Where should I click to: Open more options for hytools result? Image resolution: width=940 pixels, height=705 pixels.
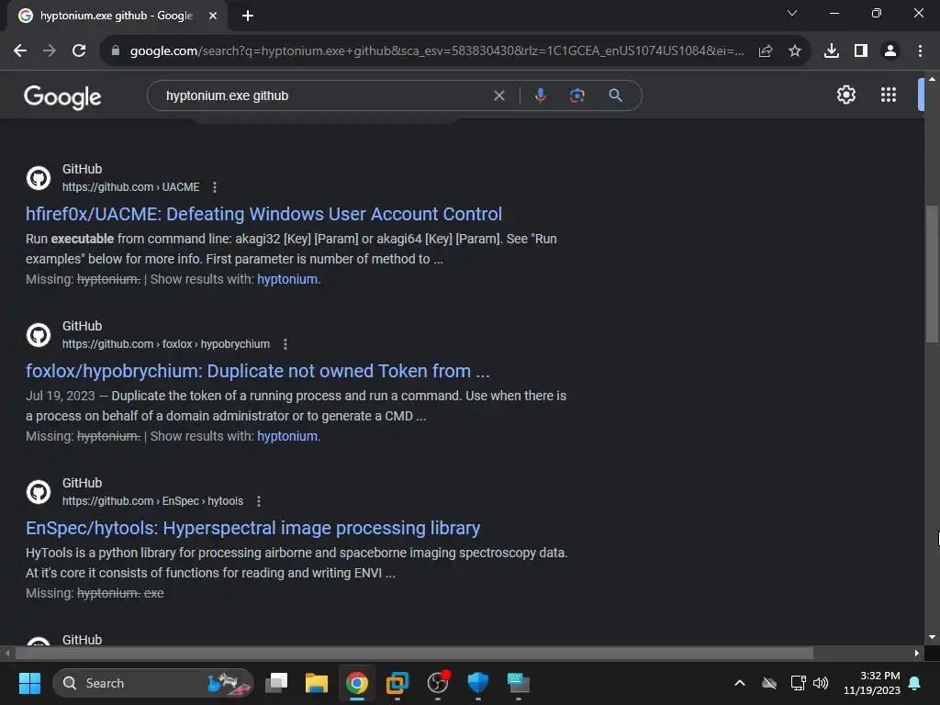[258, 501]
